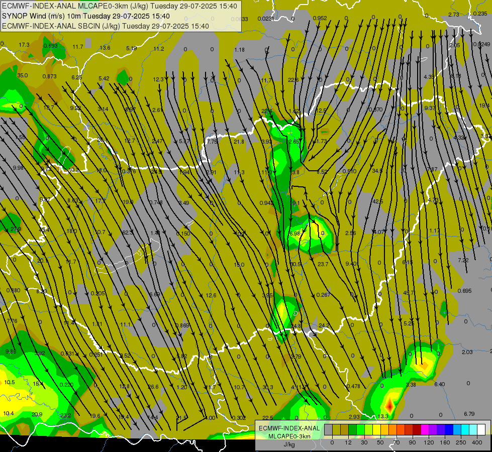The image size is (492, 452).
Task: Click the map value '45.7'
Action: (x=409, y=293)
